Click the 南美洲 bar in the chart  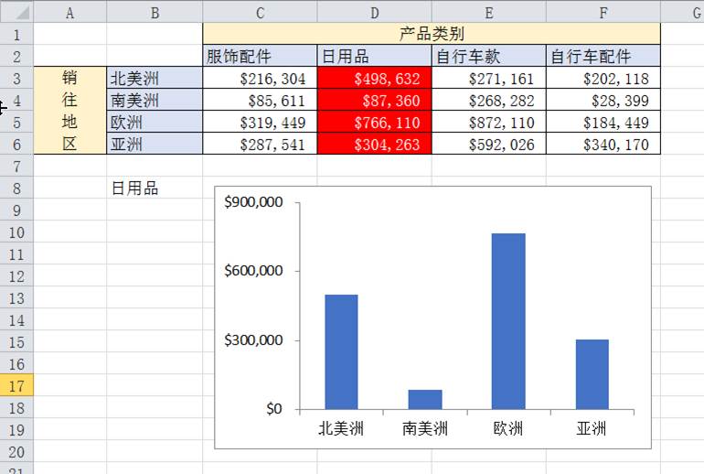424,399
